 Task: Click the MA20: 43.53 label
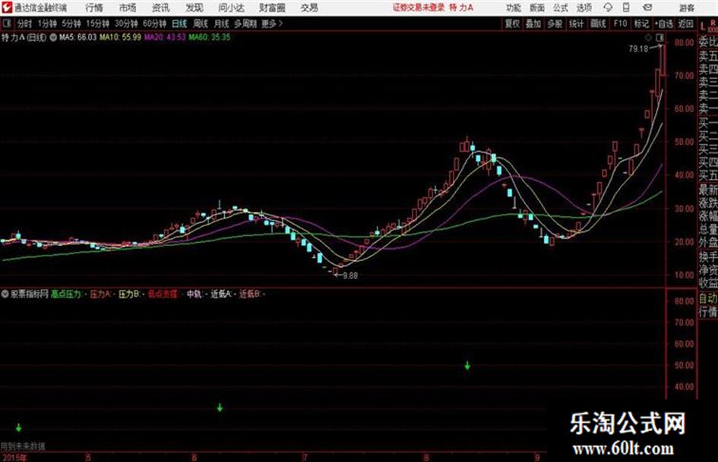tap(165, 37)
